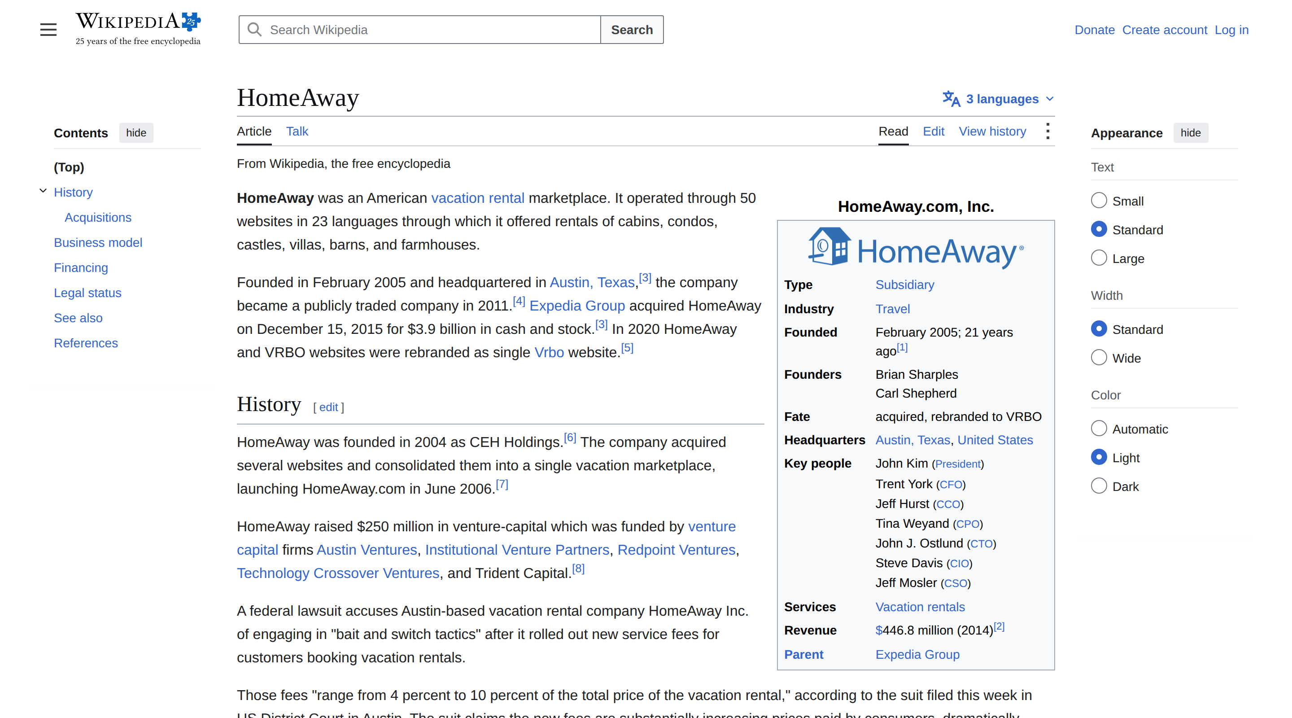Viewport: 1292px width, 718px height.
Task: Click edit link beside History heading
Action: pyautogui.click(x=328, y=407)
